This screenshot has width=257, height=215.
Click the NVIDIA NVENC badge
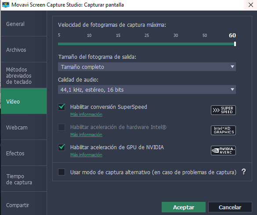pos(223,150)
